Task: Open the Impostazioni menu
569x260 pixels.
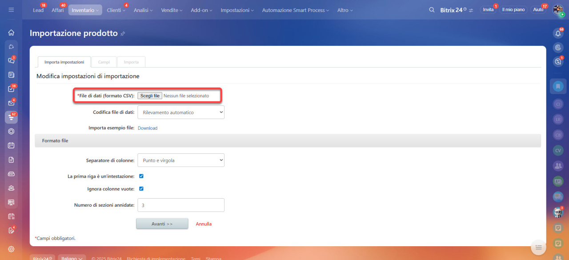Action: pyautogui.click(x=237, y=10)
